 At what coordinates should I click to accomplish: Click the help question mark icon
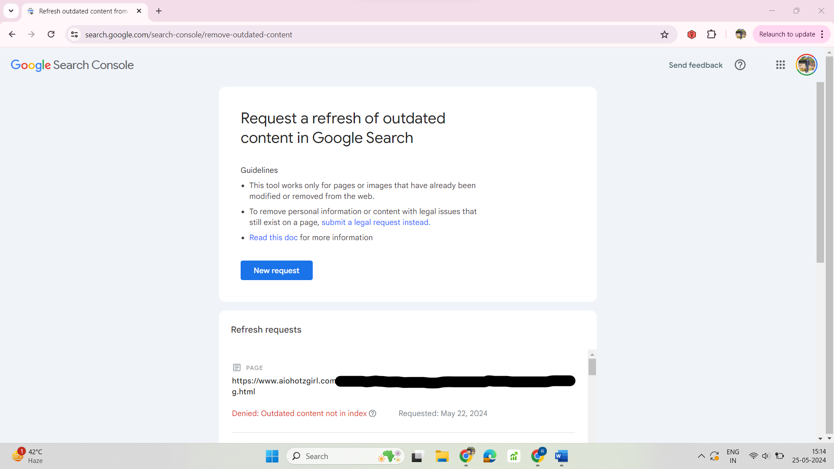click(740, 65)
